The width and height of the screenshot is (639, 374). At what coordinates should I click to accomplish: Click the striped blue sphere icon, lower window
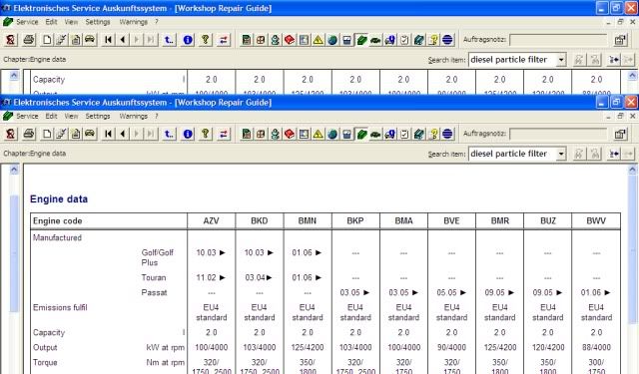(x=447, y=134)
